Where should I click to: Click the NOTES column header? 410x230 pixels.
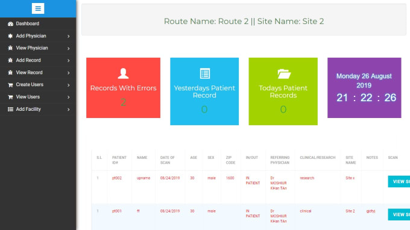click(x=372, y=158)
